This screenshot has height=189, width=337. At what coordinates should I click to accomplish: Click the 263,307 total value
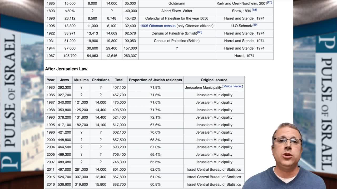click(x=130, y=56)
